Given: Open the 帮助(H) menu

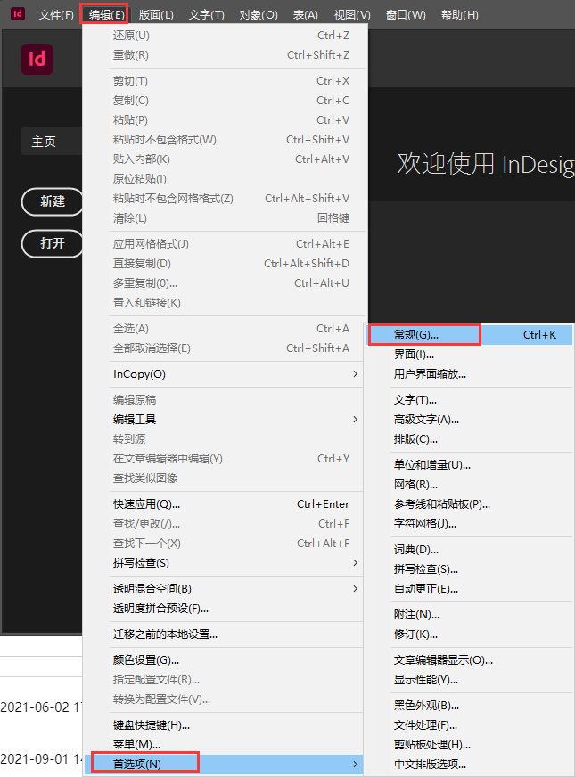Looking at the screenshot, I should (459, 15).
